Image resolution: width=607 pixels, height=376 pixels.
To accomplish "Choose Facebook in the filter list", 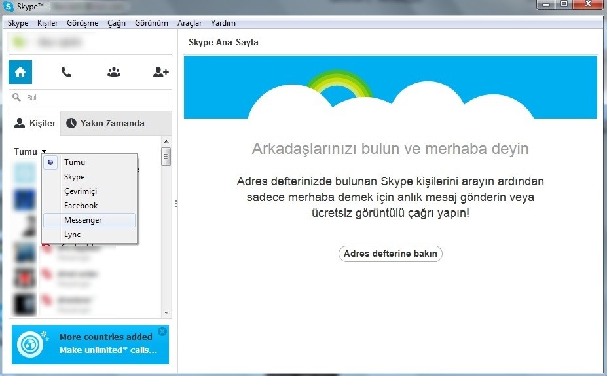I will (x=89, y=205).
